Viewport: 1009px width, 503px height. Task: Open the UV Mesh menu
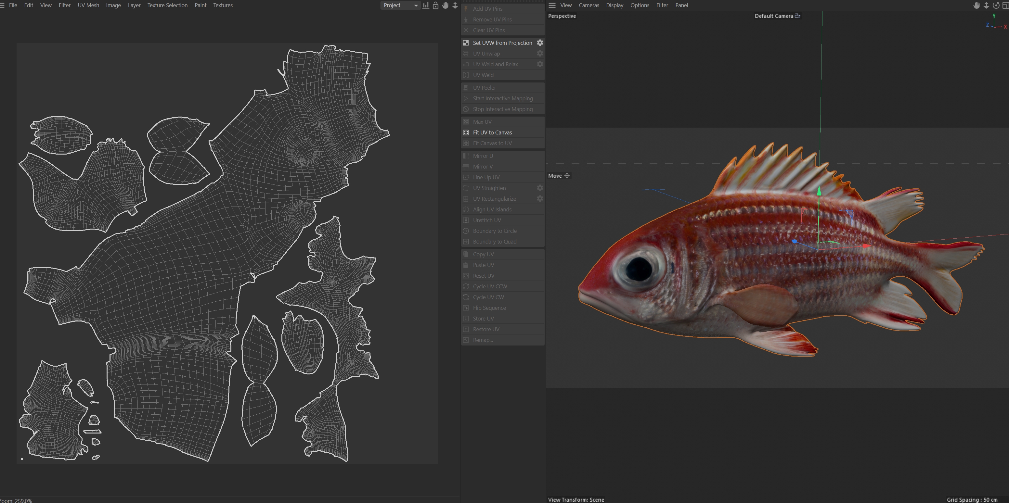point(88,6)
